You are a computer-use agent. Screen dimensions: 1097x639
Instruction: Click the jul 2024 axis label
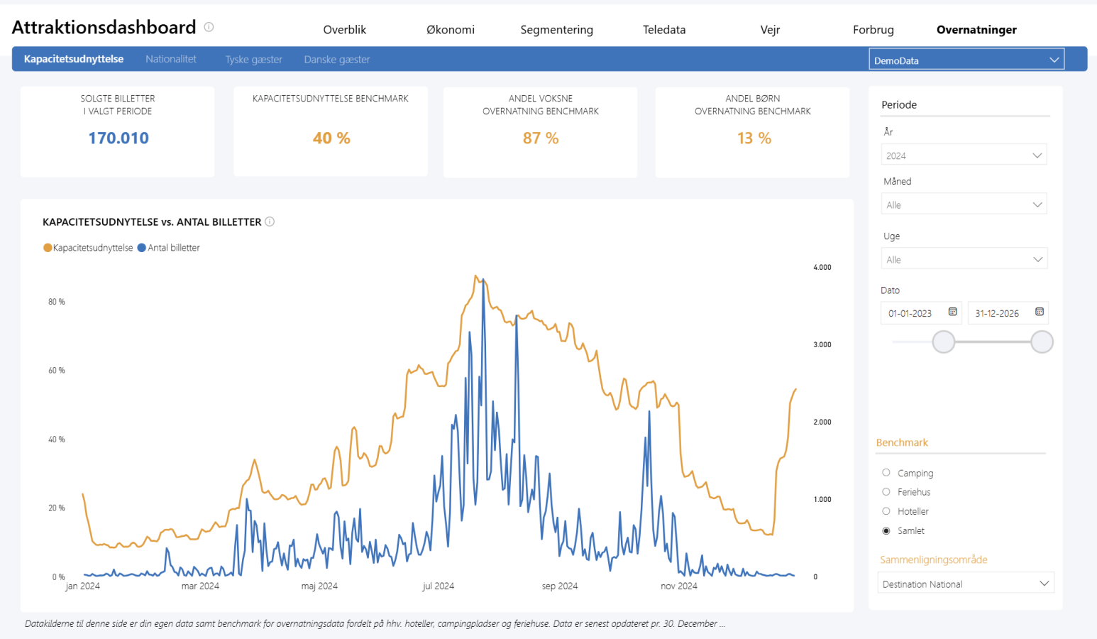coord(439,586)
